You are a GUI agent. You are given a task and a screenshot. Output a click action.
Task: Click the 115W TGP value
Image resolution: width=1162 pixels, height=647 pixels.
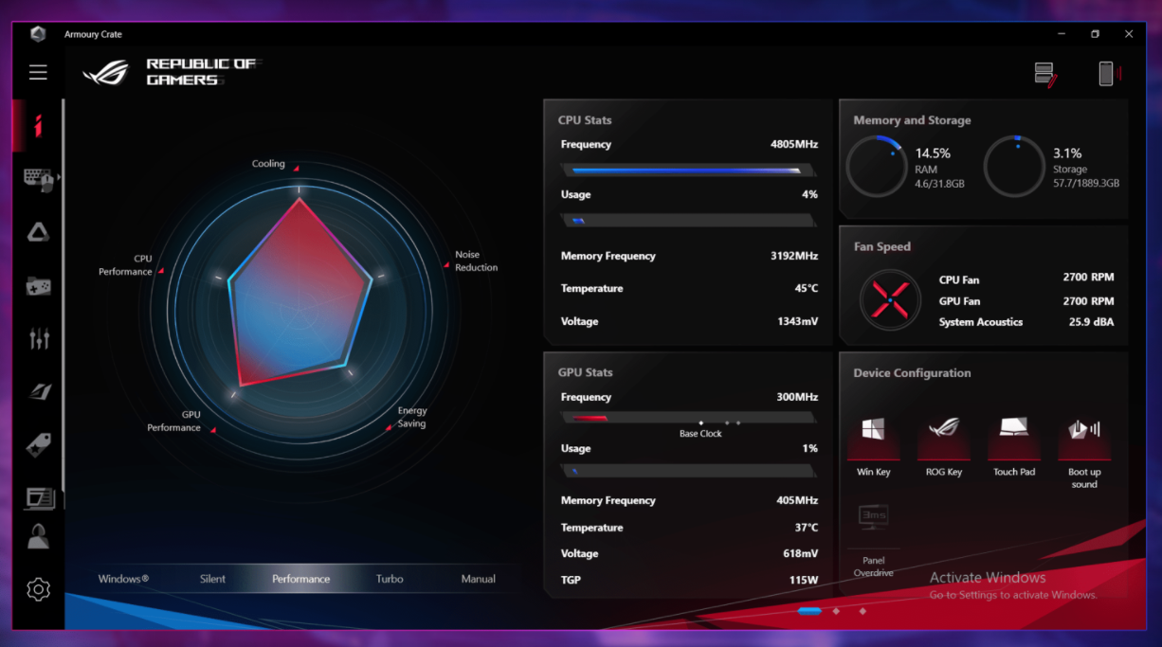804,580
